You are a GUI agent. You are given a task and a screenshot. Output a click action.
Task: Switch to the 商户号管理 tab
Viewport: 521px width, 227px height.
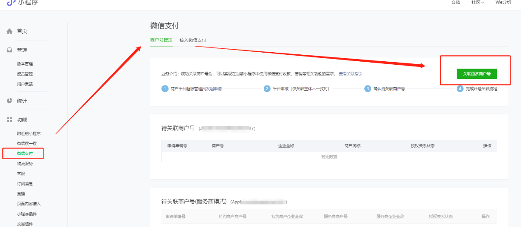(161, 40)
